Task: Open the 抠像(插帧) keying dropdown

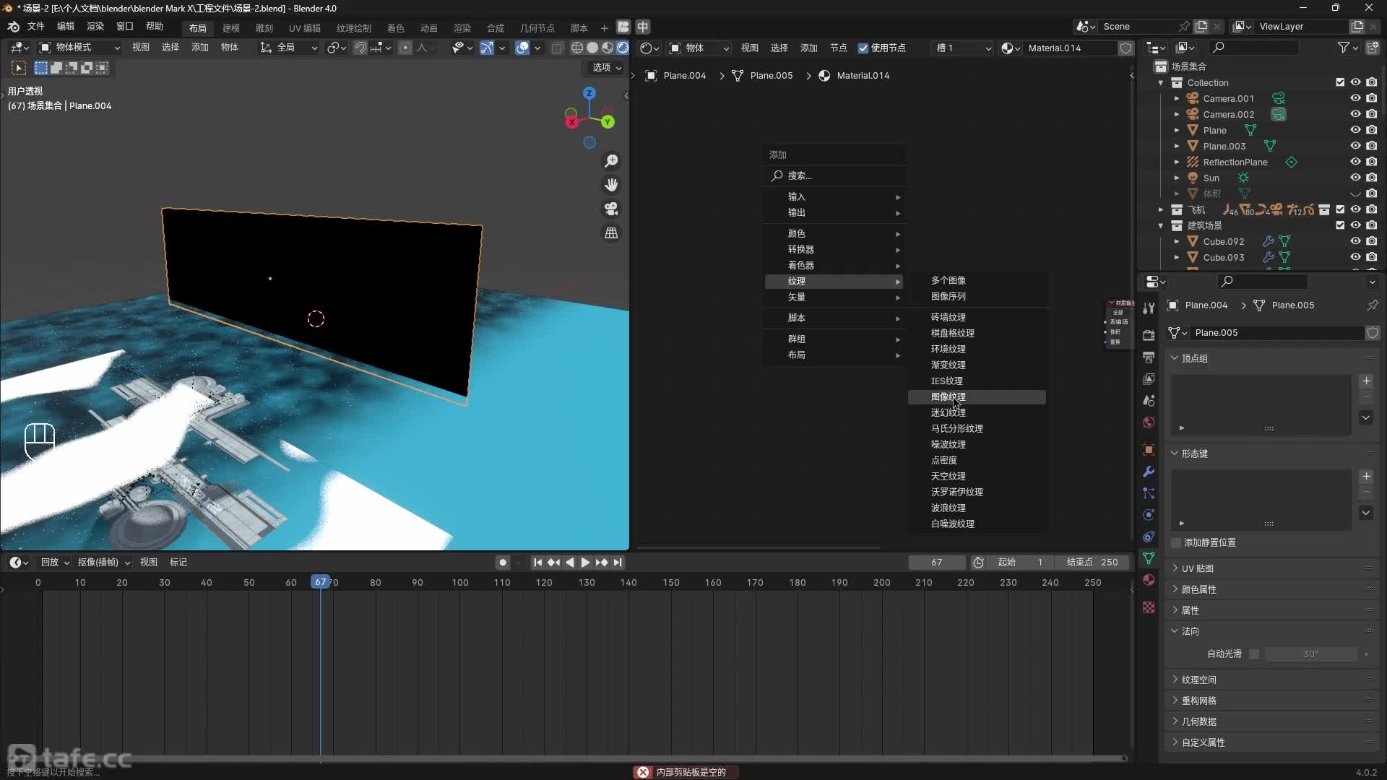Action: click(103, 563)
